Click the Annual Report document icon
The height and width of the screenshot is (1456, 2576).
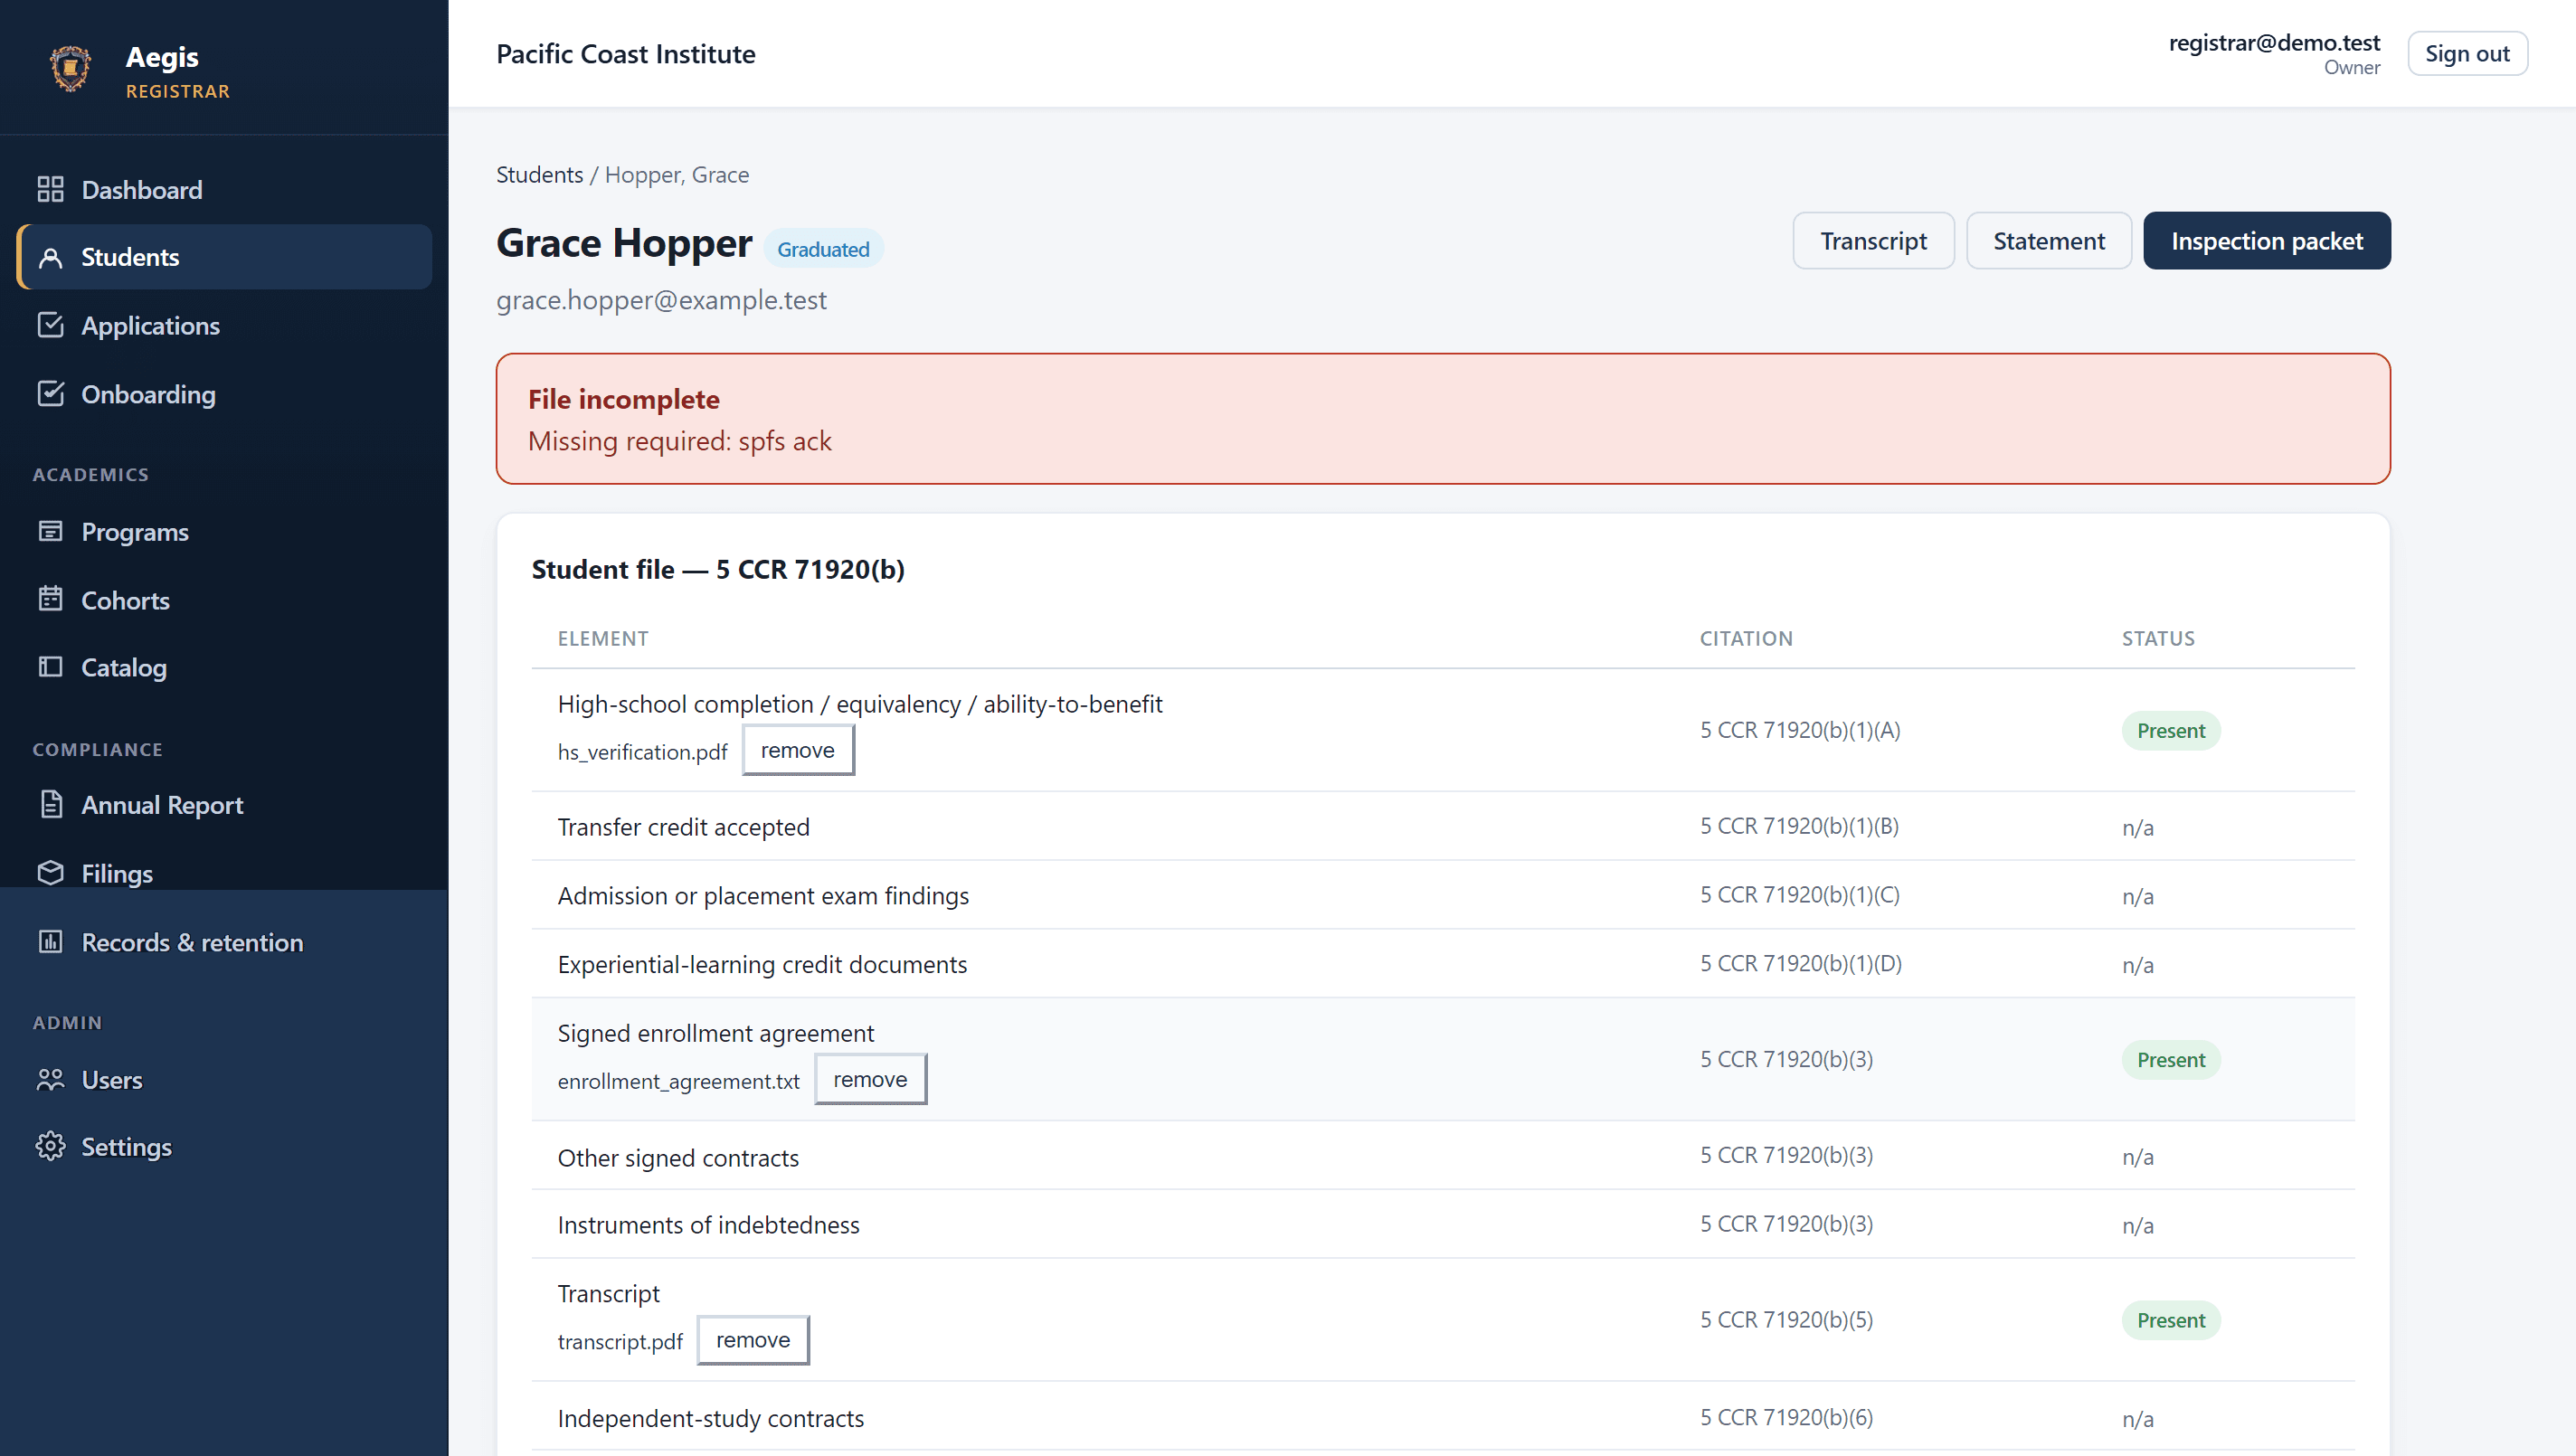tap(50, 804)
